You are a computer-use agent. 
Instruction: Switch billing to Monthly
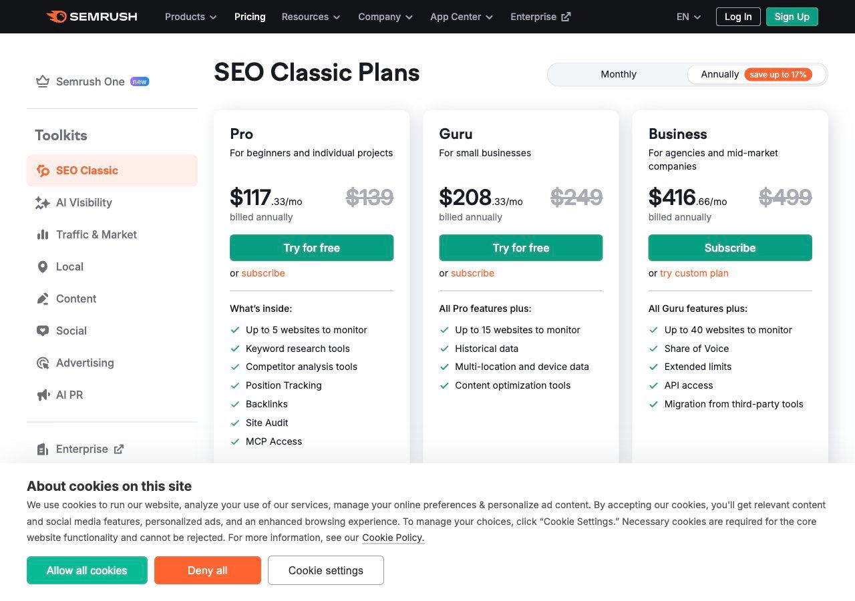coord(618,74)
